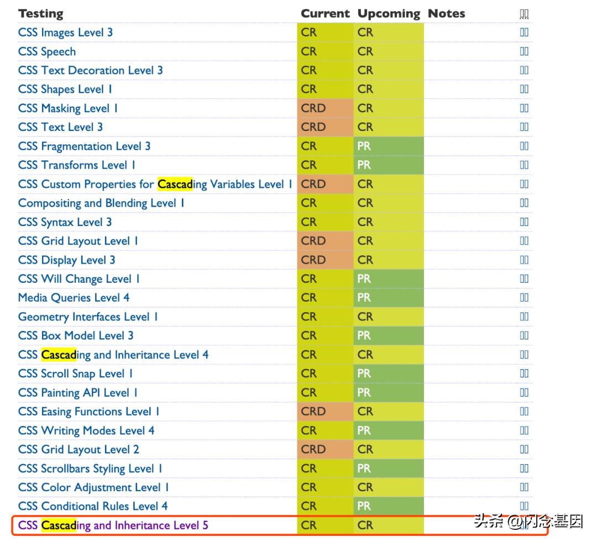Open CSS Text Decoration Level 3 link
597x542 pixels.
tap(91, 70)
